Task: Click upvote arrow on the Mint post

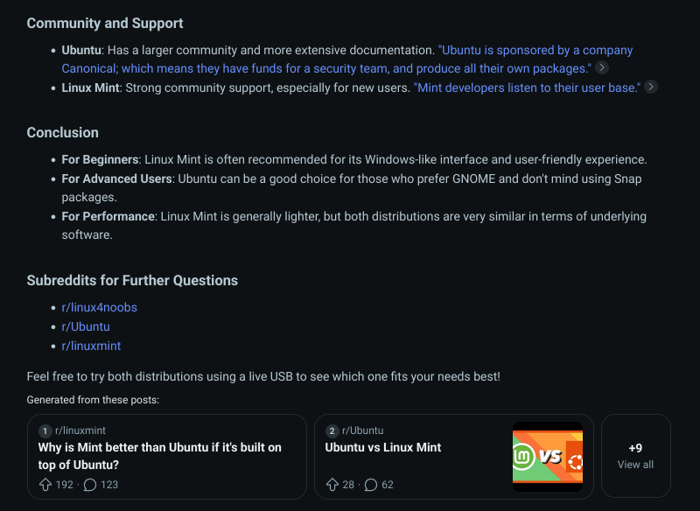Action: coord(45,485)
